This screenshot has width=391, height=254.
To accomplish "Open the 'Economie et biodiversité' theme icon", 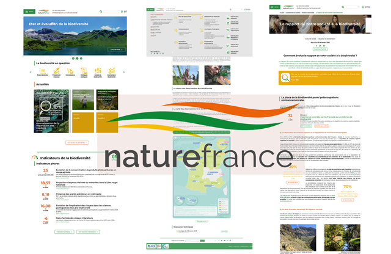I will (112, 72).
